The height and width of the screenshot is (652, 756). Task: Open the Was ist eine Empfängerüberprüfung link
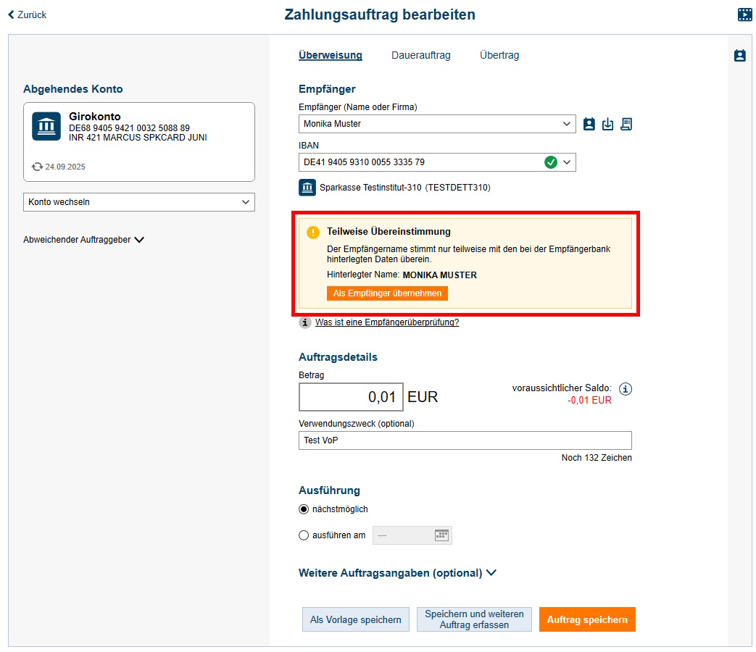386,322
